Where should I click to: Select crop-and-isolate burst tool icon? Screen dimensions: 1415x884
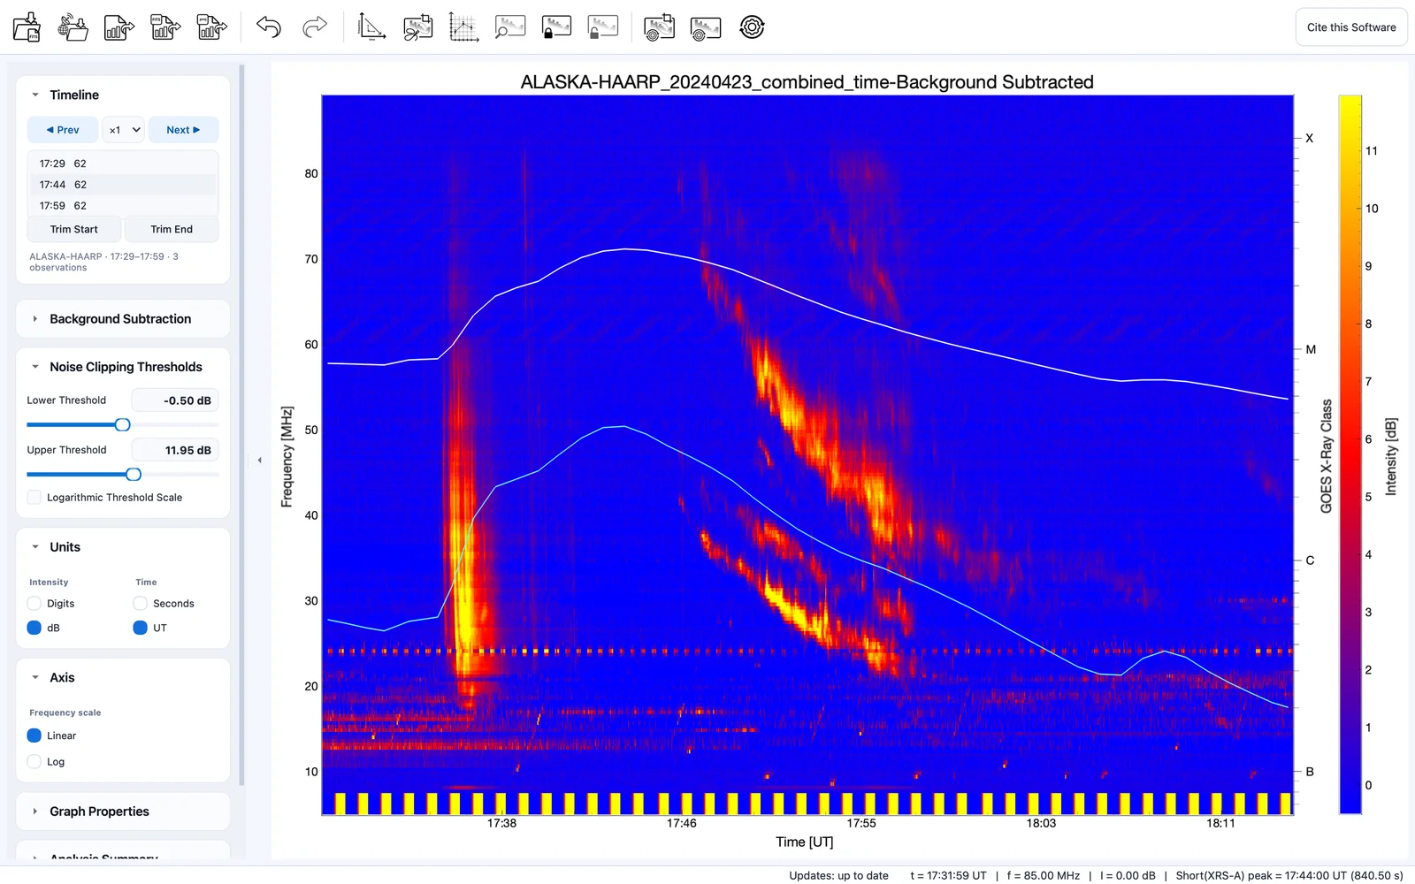tap(417, 27)
